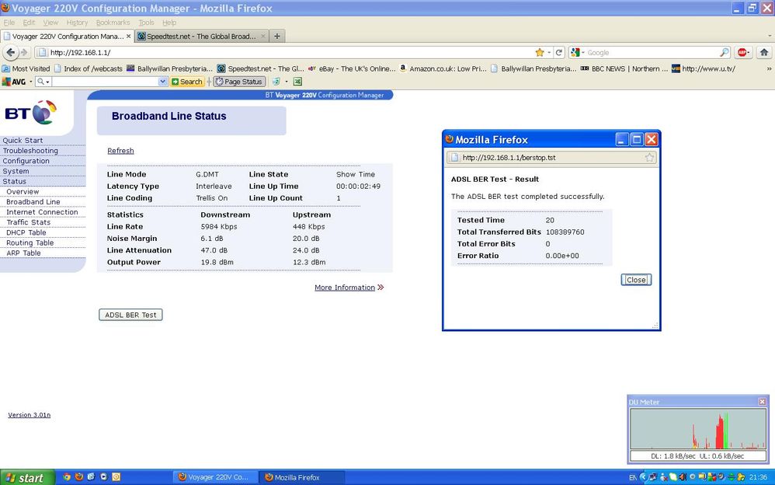Open the DHCP Table page
This screenshot has height=485, width=775.
[x=26, y=232]
